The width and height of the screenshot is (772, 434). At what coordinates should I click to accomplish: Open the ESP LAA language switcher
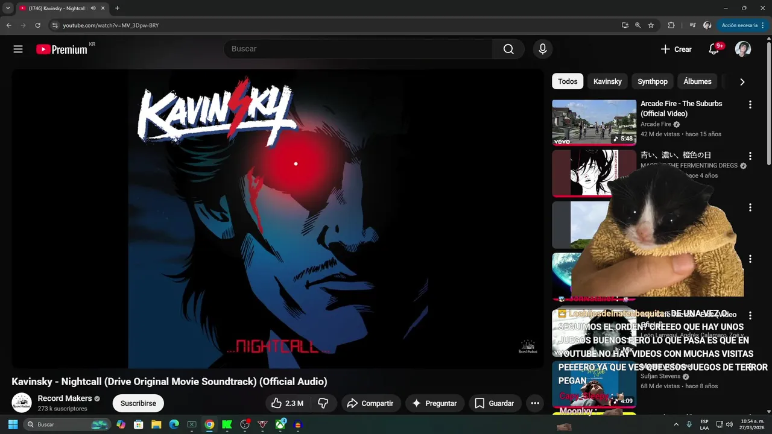click(704, 424)
